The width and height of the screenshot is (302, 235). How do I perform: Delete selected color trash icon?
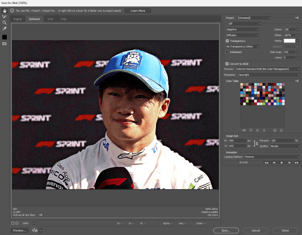(x=281, y=131)
